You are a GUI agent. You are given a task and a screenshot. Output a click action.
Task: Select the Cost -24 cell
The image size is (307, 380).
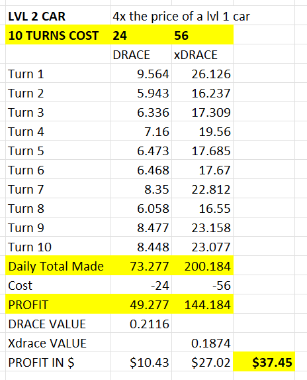pyautogui.click(x=141, y=285)
